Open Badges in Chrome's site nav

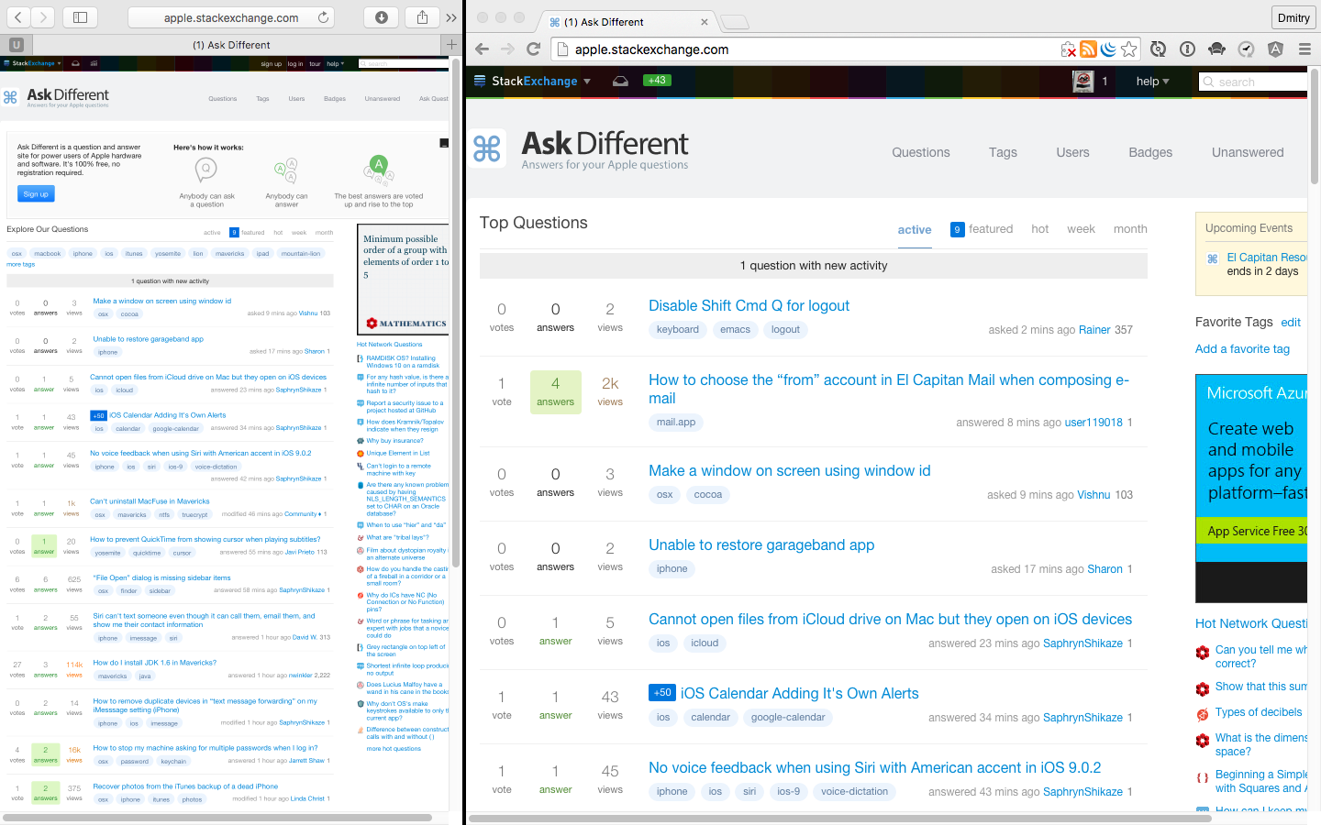click(1150, 152)
